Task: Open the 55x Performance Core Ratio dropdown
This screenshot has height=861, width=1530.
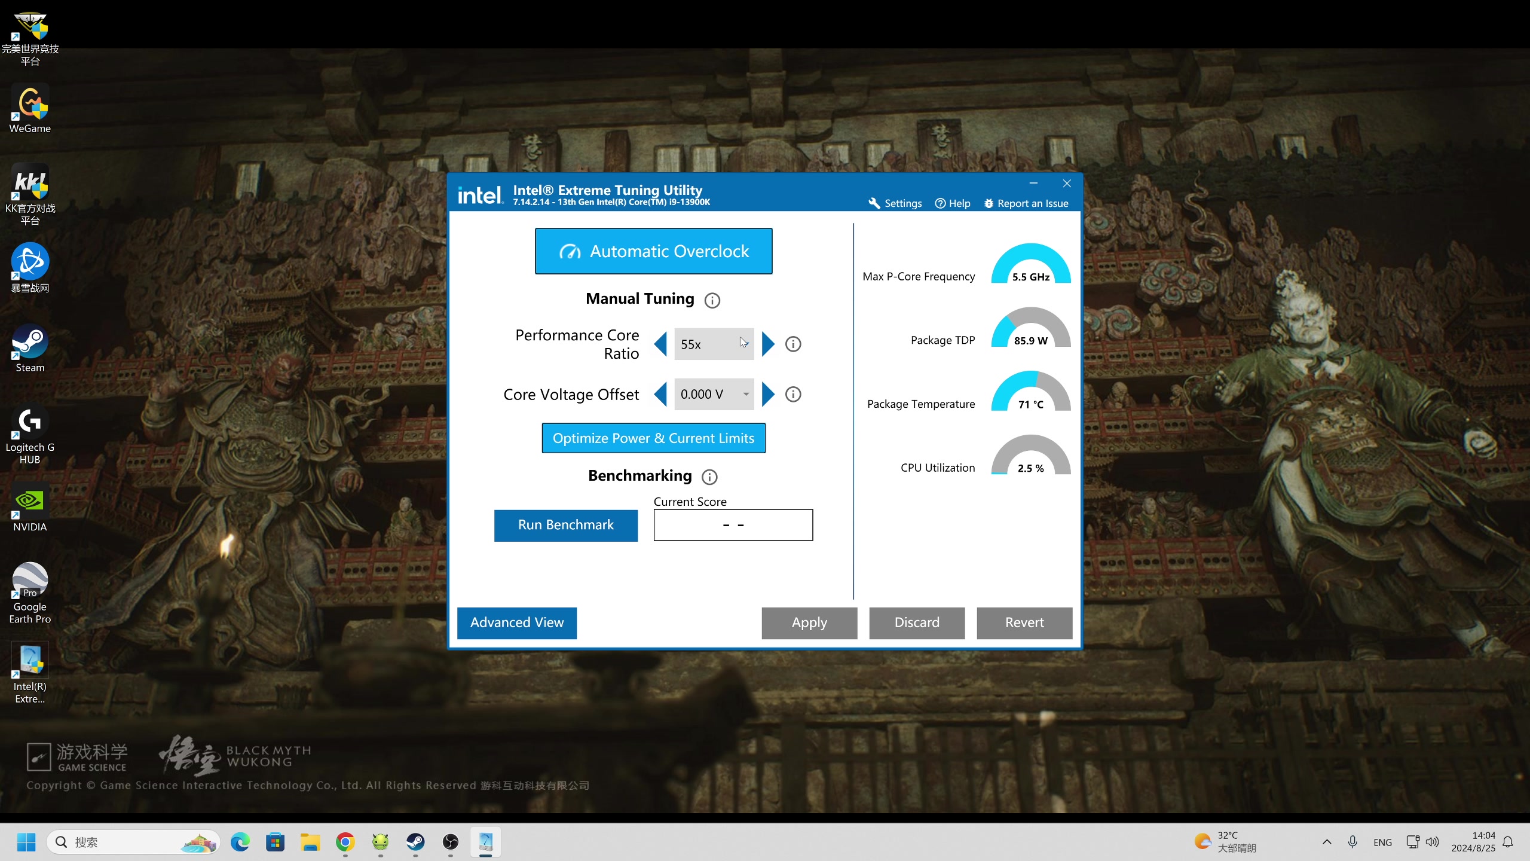Action: pos(714,344)
